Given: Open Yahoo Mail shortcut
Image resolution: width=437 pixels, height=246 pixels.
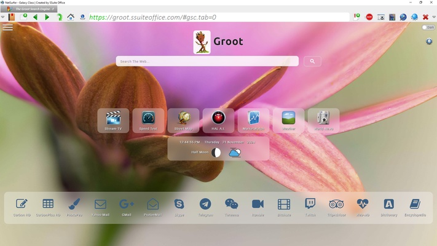Looking at the screenshot, I should pos(100,207).
